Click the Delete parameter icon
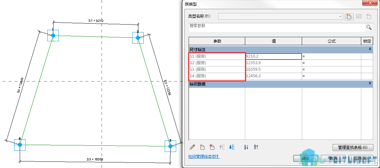Image resolution: width=380 pixels, height=168 pixels. (212, 147)
